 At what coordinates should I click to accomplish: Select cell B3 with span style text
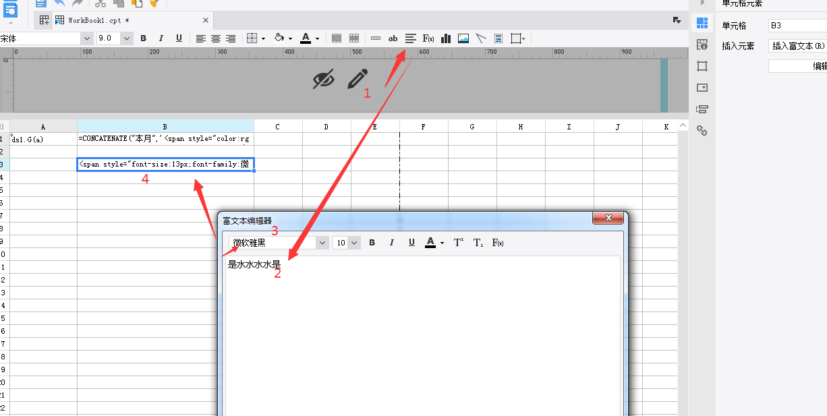click(165, 165)
